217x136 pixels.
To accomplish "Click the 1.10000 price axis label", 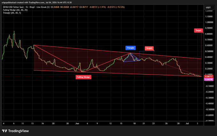I will coord(209,17).
